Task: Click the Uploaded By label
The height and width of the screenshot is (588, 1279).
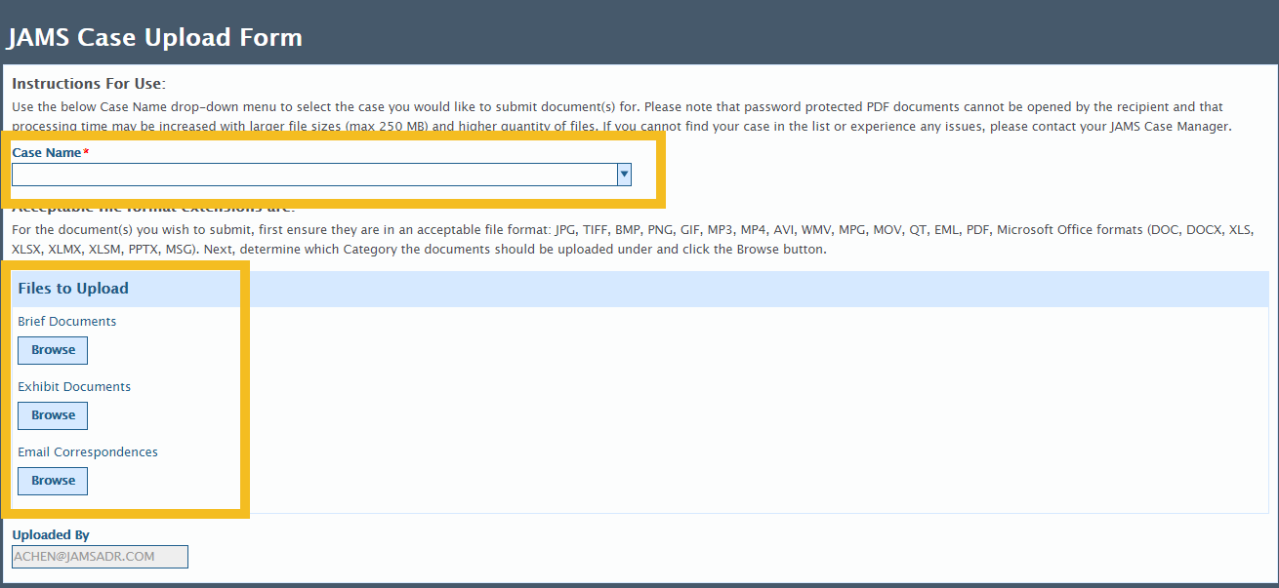Action: click(51, 535)
